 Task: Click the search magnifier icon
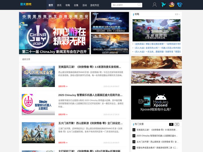click(139, 5)
